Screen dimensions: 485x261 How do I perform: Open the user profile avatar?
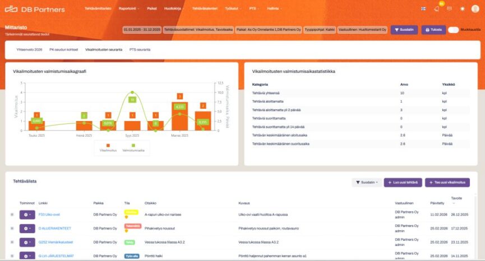[475, 9]
